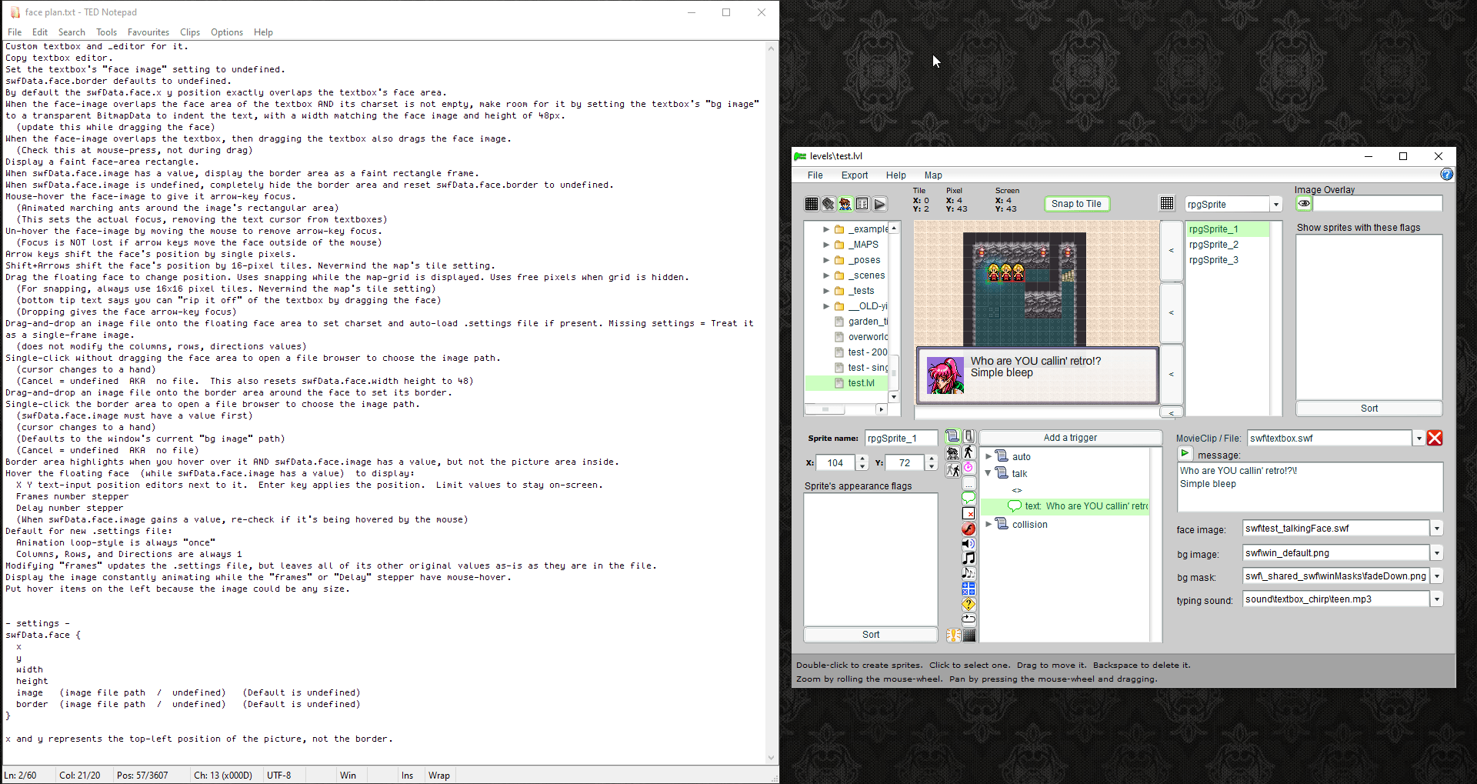
Task: Click the Add a trigger button
Action: click(x=1070, y=438)
